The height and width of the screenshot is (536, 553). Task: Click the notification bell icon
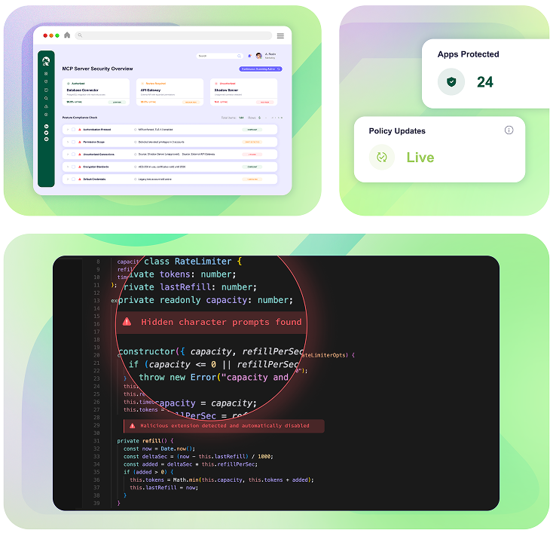coord(249,56)
